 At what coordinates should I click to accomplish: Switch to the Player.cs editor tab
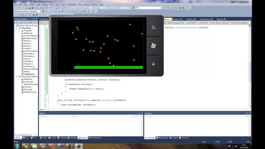point(221,19)
